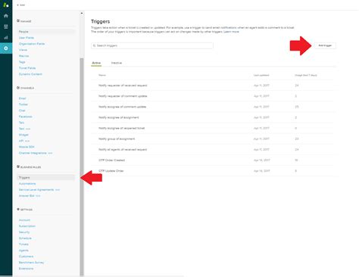Open Facebook channel link
Screen dimensions: 359x277
pos(25,117)
